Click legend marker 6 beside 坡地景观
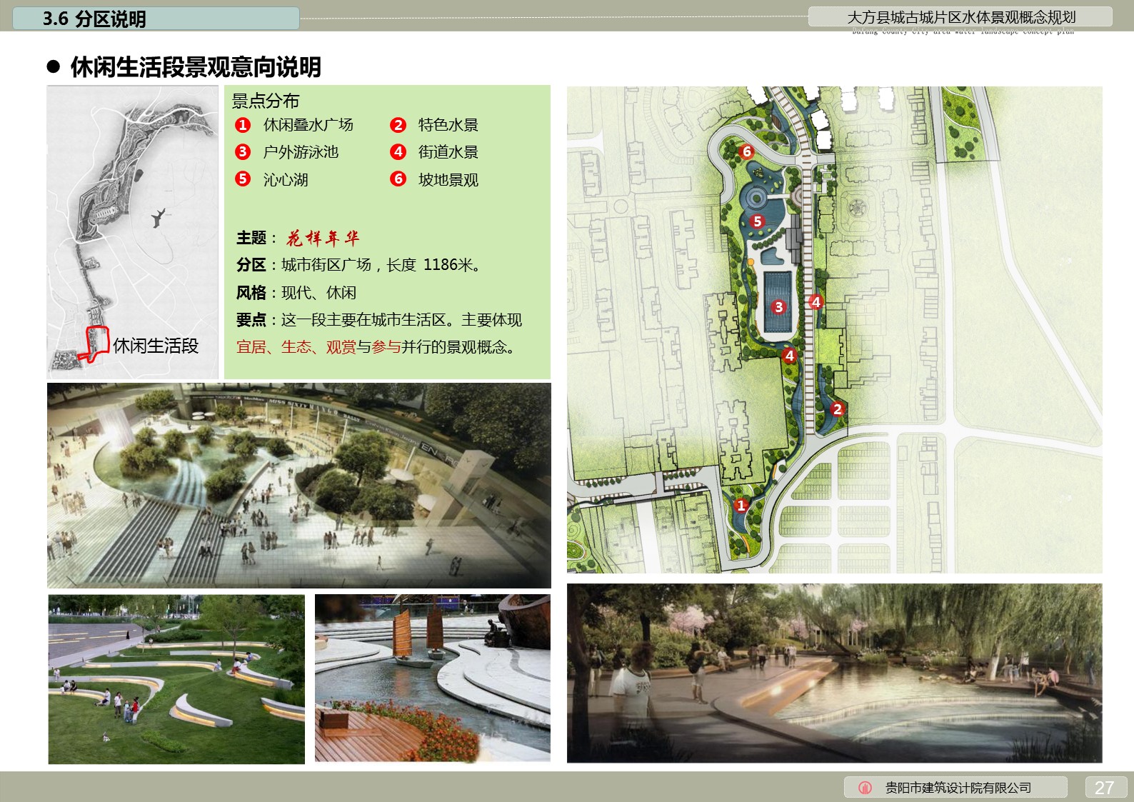Image resolution: width=1134 pixels, height=802 pixels. click(398, 179)
